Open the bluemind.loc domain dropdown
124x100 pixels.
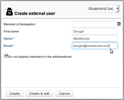[102, 9]
